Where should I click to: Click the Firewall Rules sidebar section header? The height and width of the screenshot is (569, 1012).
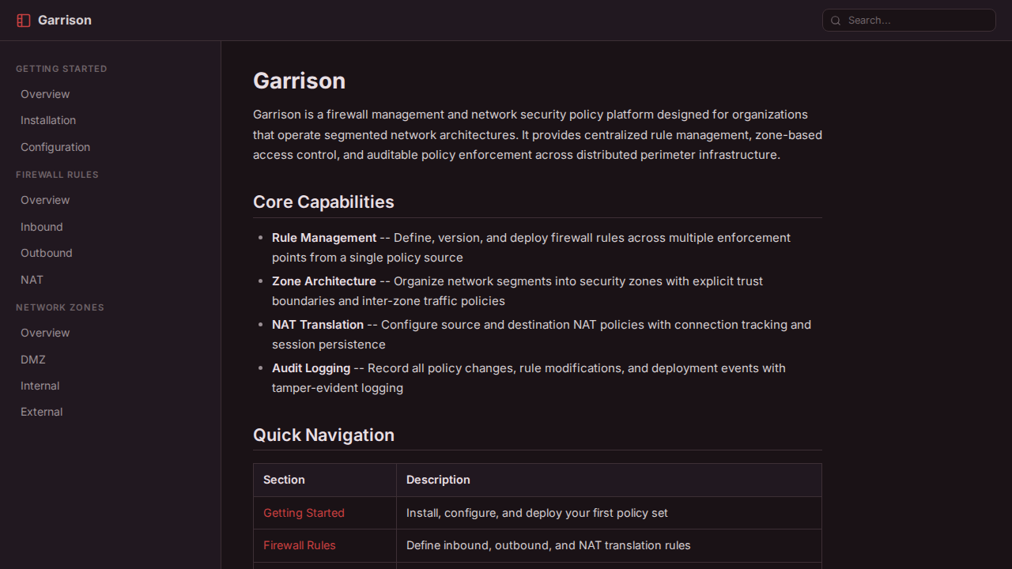(57, 175)
